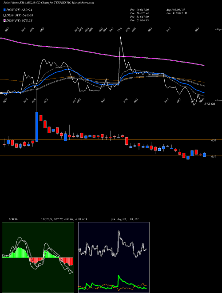The height and width of the screenshot is (293, 222).
Task: Click the magenta DOW PT legend swatch
Action: point(4,20)
